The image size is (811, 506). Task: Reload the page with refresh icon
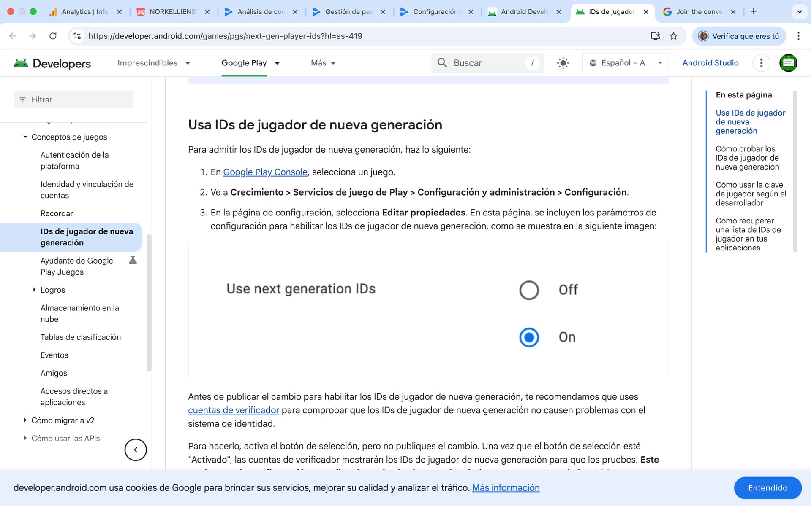pyautogui.click(x=53, y=36)
